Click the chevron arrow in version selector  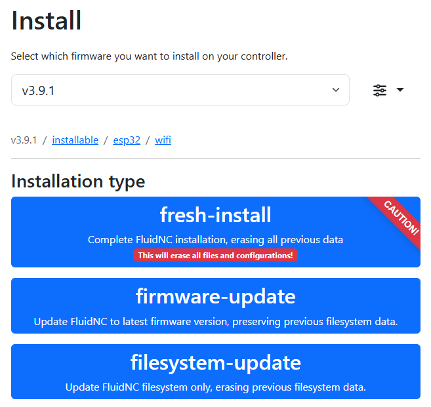(x=336, y=90)
